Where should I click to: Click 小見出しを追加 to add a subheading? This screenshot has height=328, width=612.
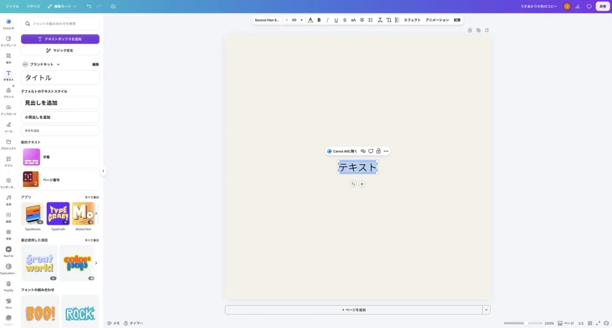tap(60, 117)
